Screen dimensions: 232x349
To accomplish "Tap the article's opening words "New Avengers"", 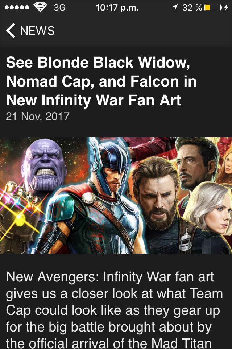I will pos(53,277).
